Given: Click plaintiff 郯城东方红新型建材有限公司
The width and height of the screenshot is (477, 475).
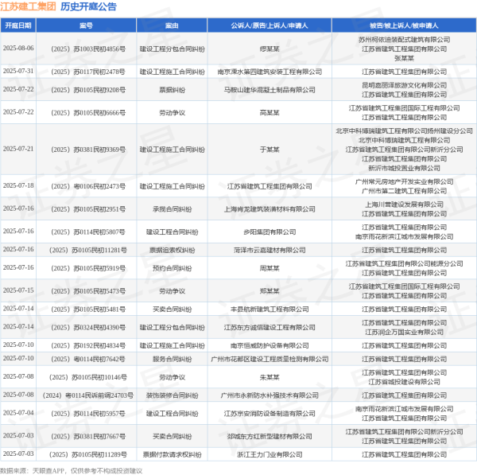Looking at the screenshot, I should pos(270,437).
